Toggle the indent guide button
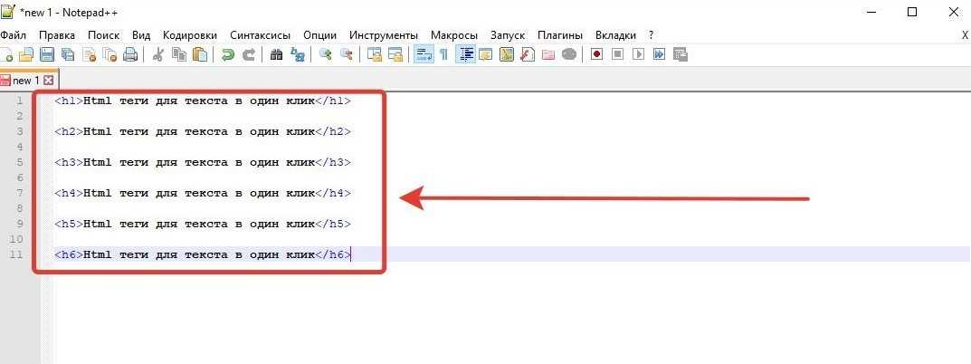The height and width of the screenshot is (364, 971). [x=466, y=54]
